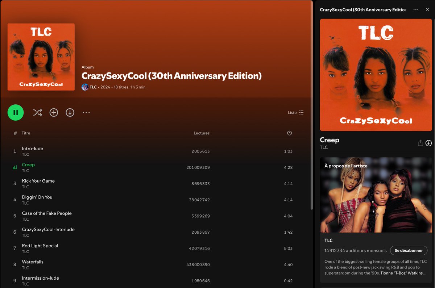Open the album's more options menu
435x288 pixels.
86,112
